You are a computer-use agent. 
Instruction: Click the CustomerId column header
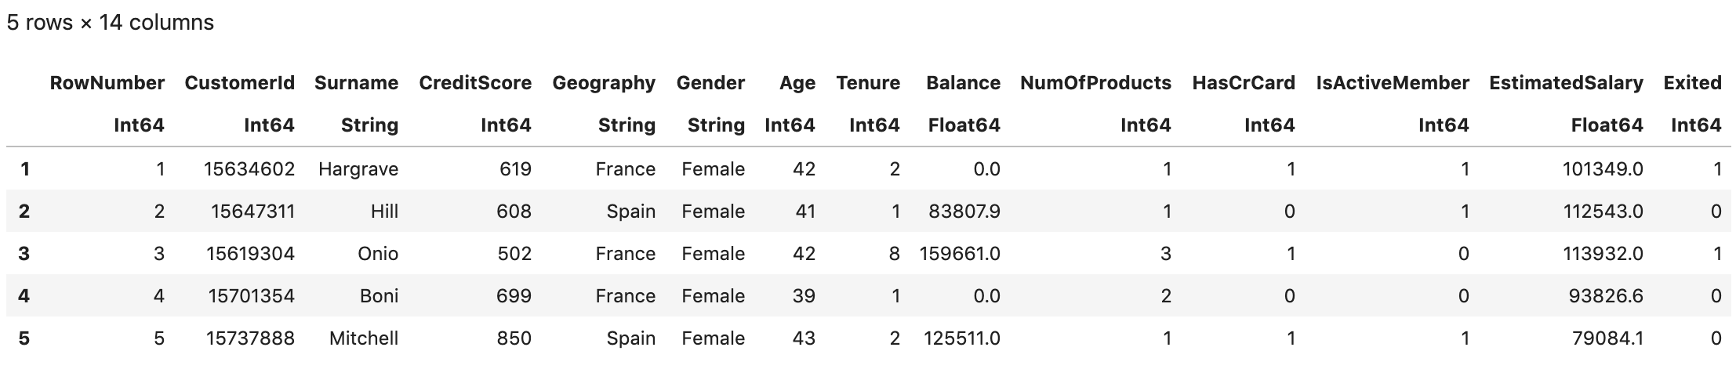pos(239,83)
